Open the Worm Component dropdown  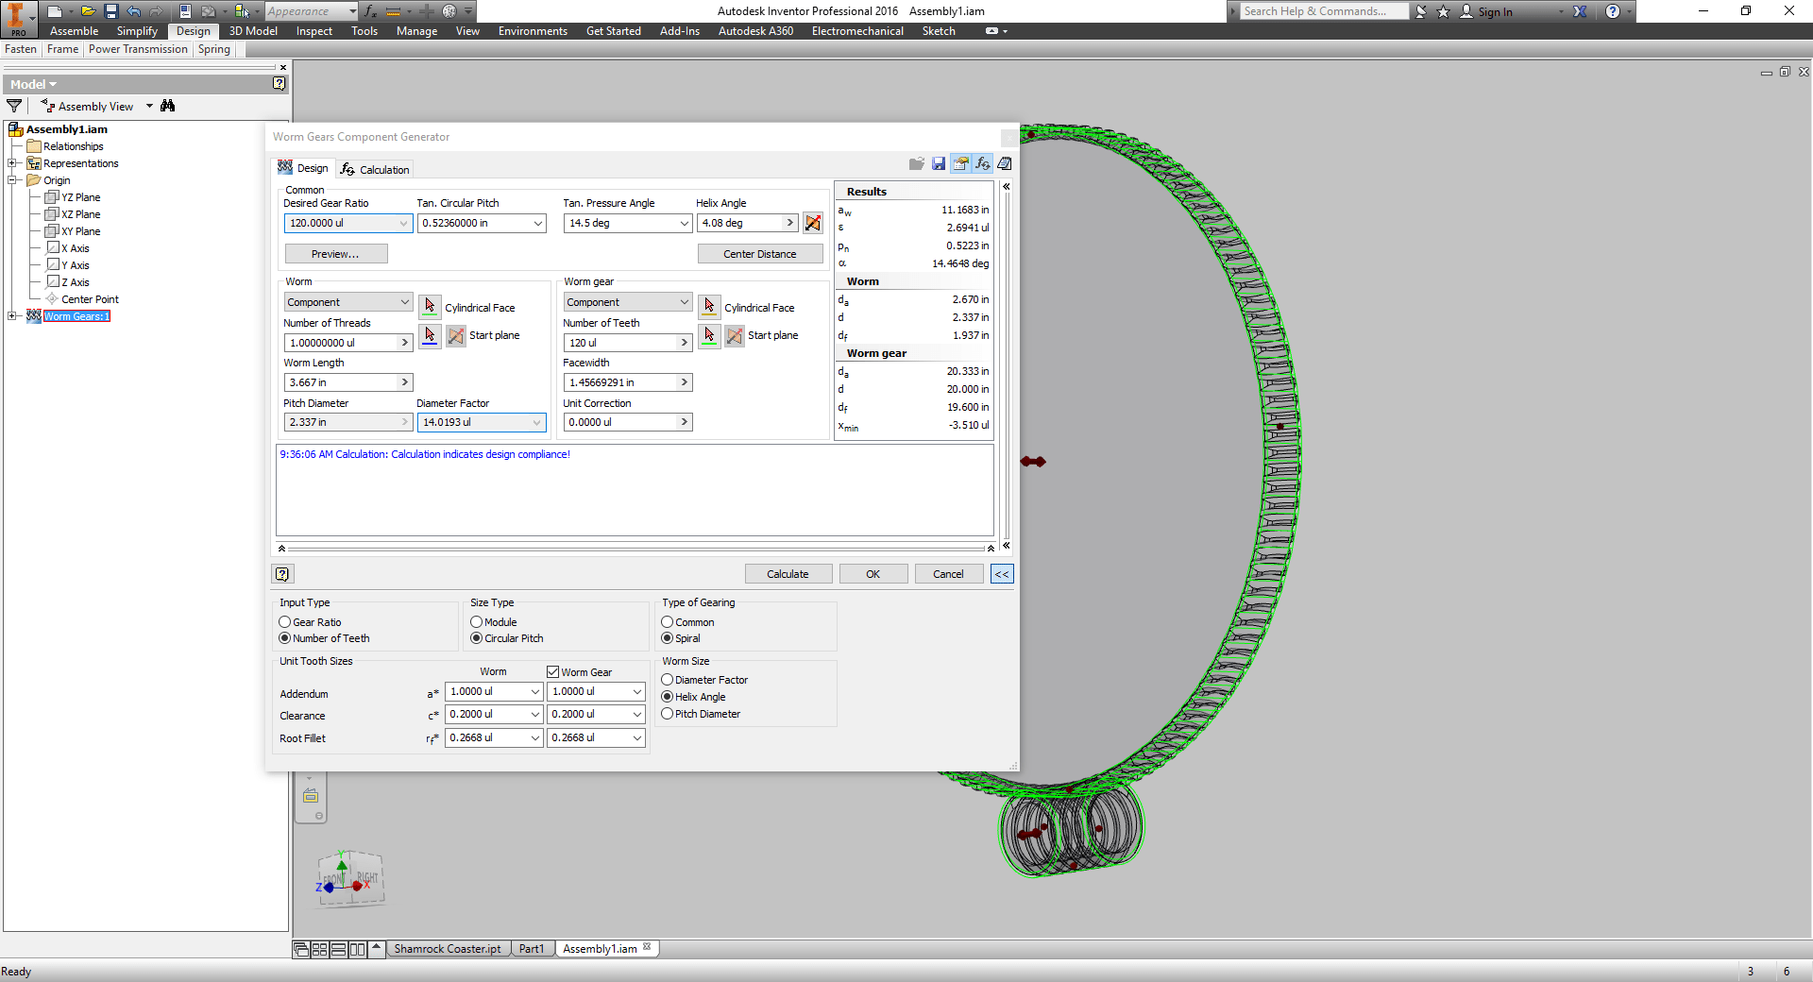[x=403, y=301]
